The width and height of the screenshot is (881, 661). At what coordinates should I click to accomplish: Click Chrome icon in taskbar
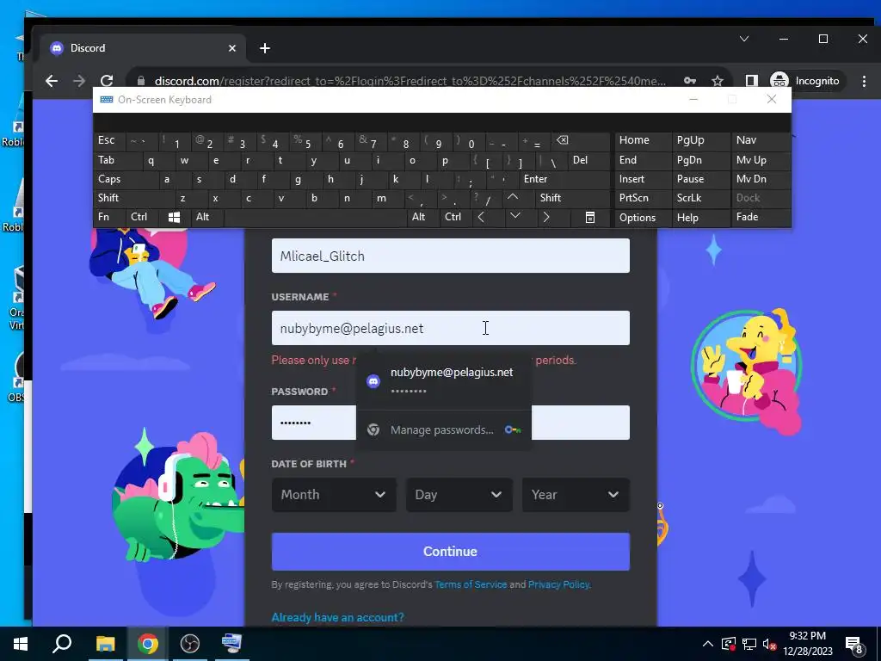(148, 644)
